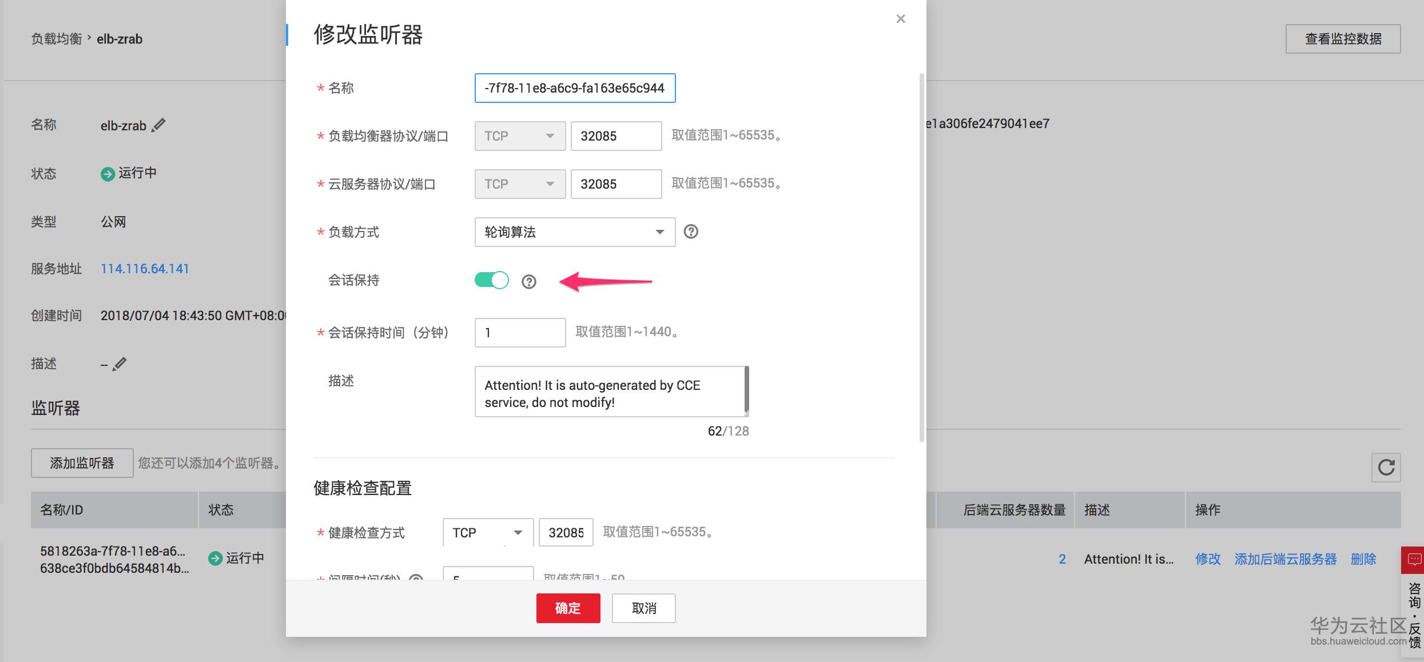Click the refresh icon above listener table
This screenshot has height=662, width=1424.
pyautogui.click(x=1386, y=467)
